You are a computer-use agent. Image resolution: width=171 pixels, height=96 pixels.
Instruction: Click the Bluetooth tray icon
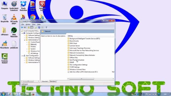(x=144, y=94)
